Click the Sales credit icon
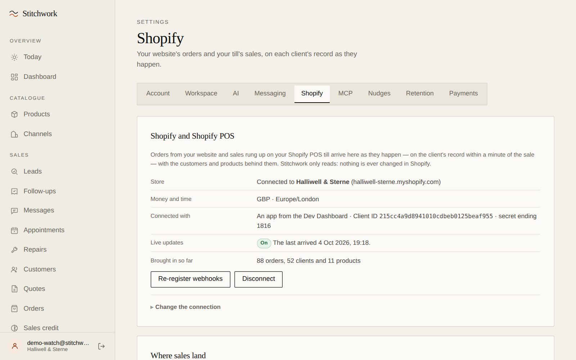The height and width of the screenshot is (360, 576). coord(14,328)
